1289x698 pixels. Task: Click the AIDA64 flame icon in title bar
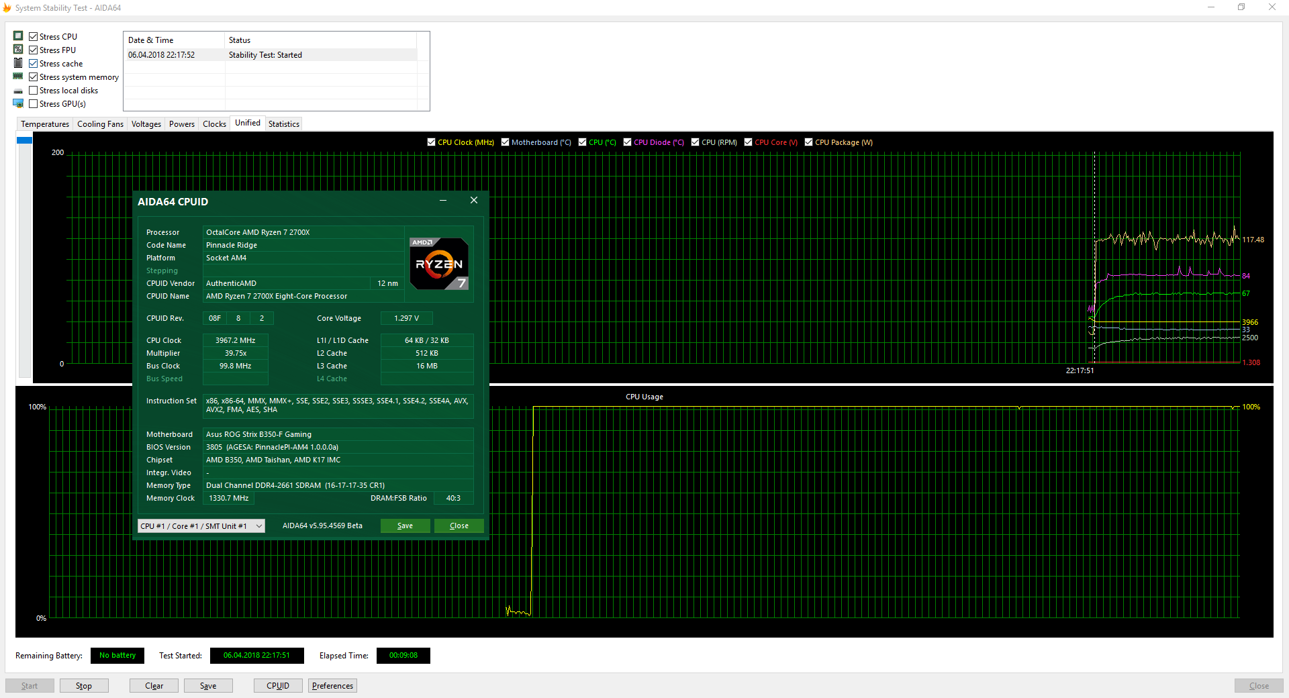(x=7, y=8)
